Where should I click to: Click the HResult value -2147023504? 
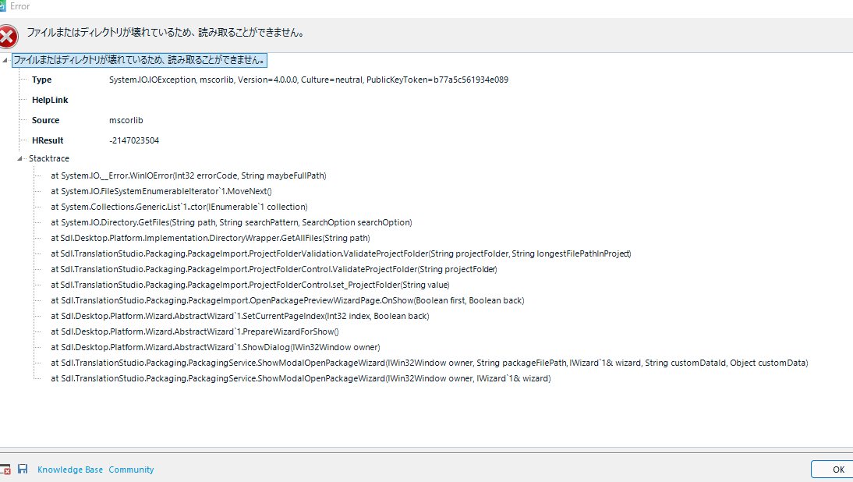pos(134,140)
